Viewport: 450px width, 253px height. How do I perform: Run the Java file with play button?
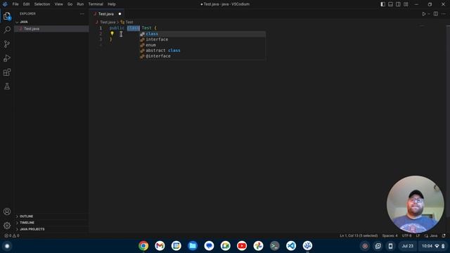pos(423,14)
